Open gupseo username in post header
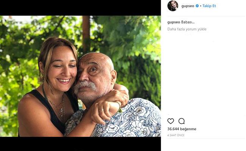This screenshot has width=246, height=151. click(187, 6)
